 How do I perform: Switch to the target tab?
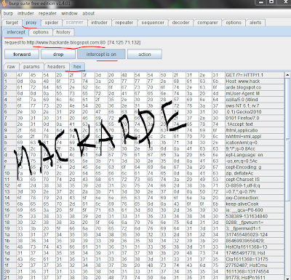pos(12,23)
